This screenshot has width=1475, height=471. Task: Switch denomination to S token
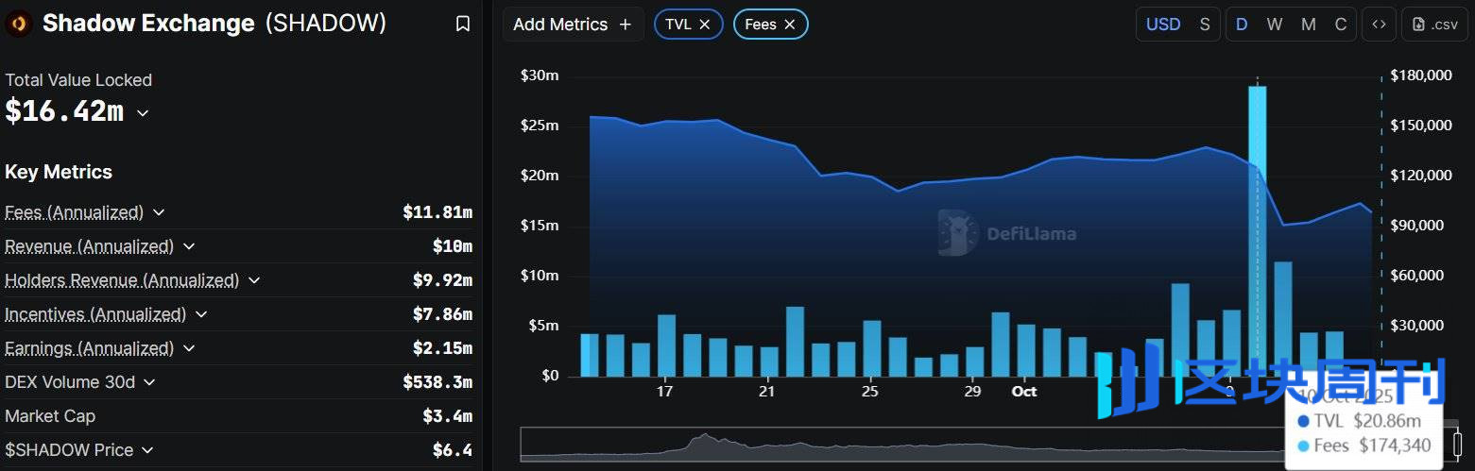point(1205,25)
